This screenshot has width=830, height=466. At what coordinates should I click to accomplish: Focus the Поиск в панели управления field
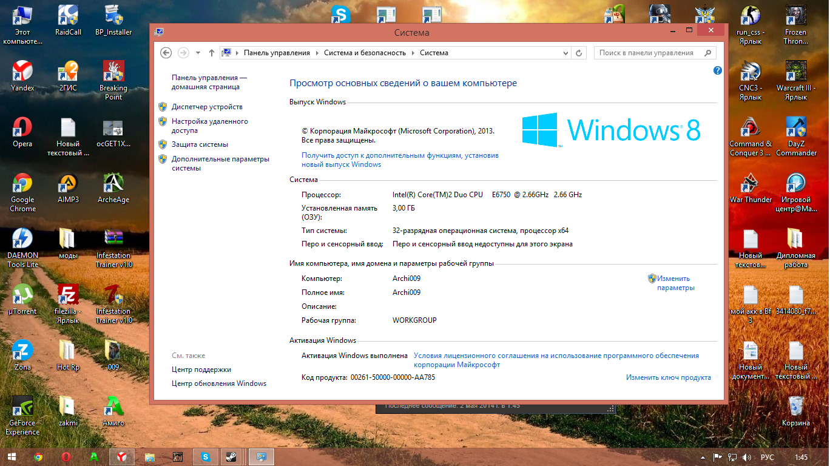(655, 53)
